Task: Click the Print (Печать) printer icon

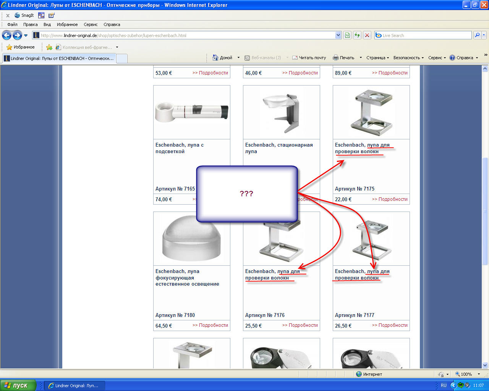Action: point(336,58)
